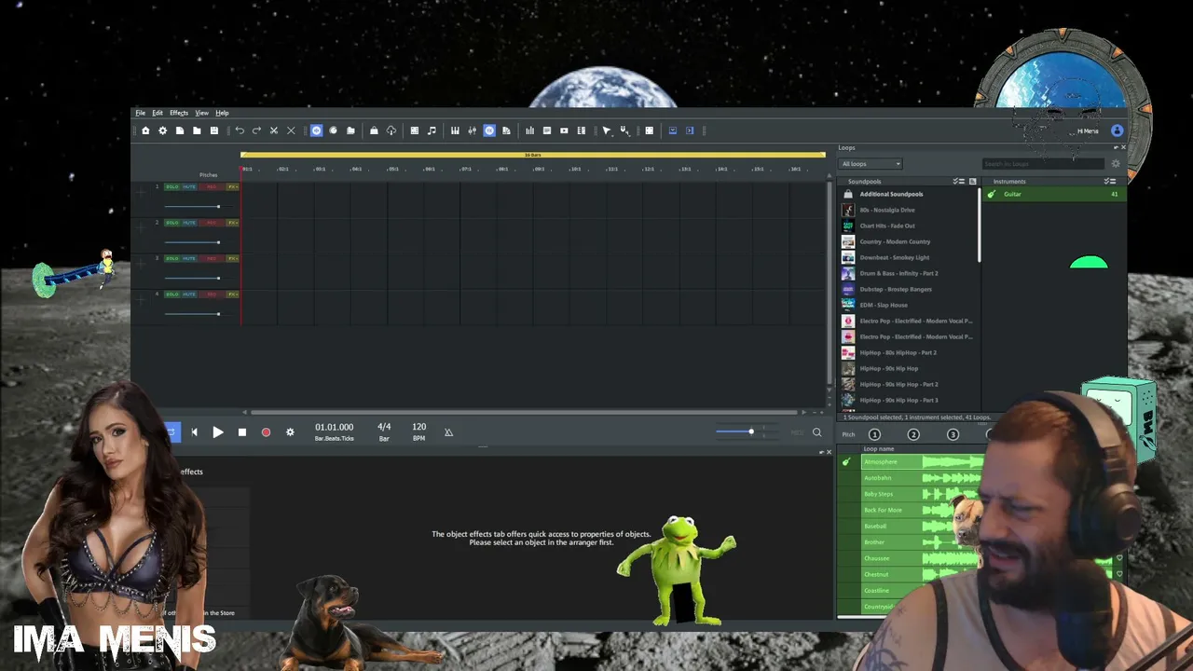Open transport settings gear icon
This screenshot has height=671, width=1193.
click(290, 432)
